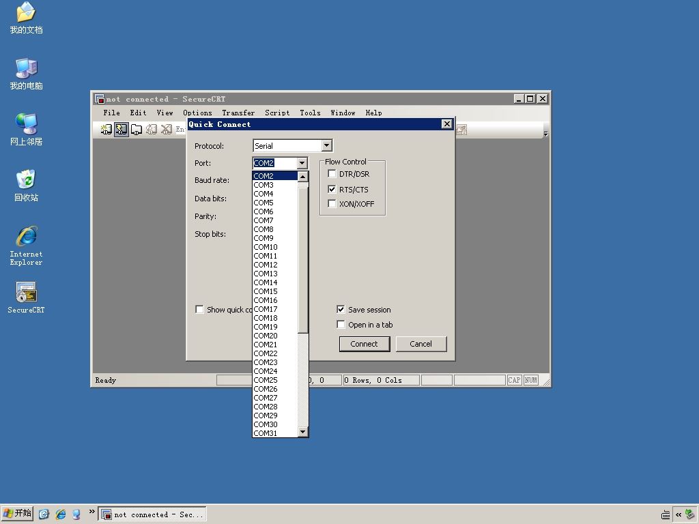Select highlighted COM2 in the port list
Viewport: 699px width, 524px height.
click(x=274, y=176)
